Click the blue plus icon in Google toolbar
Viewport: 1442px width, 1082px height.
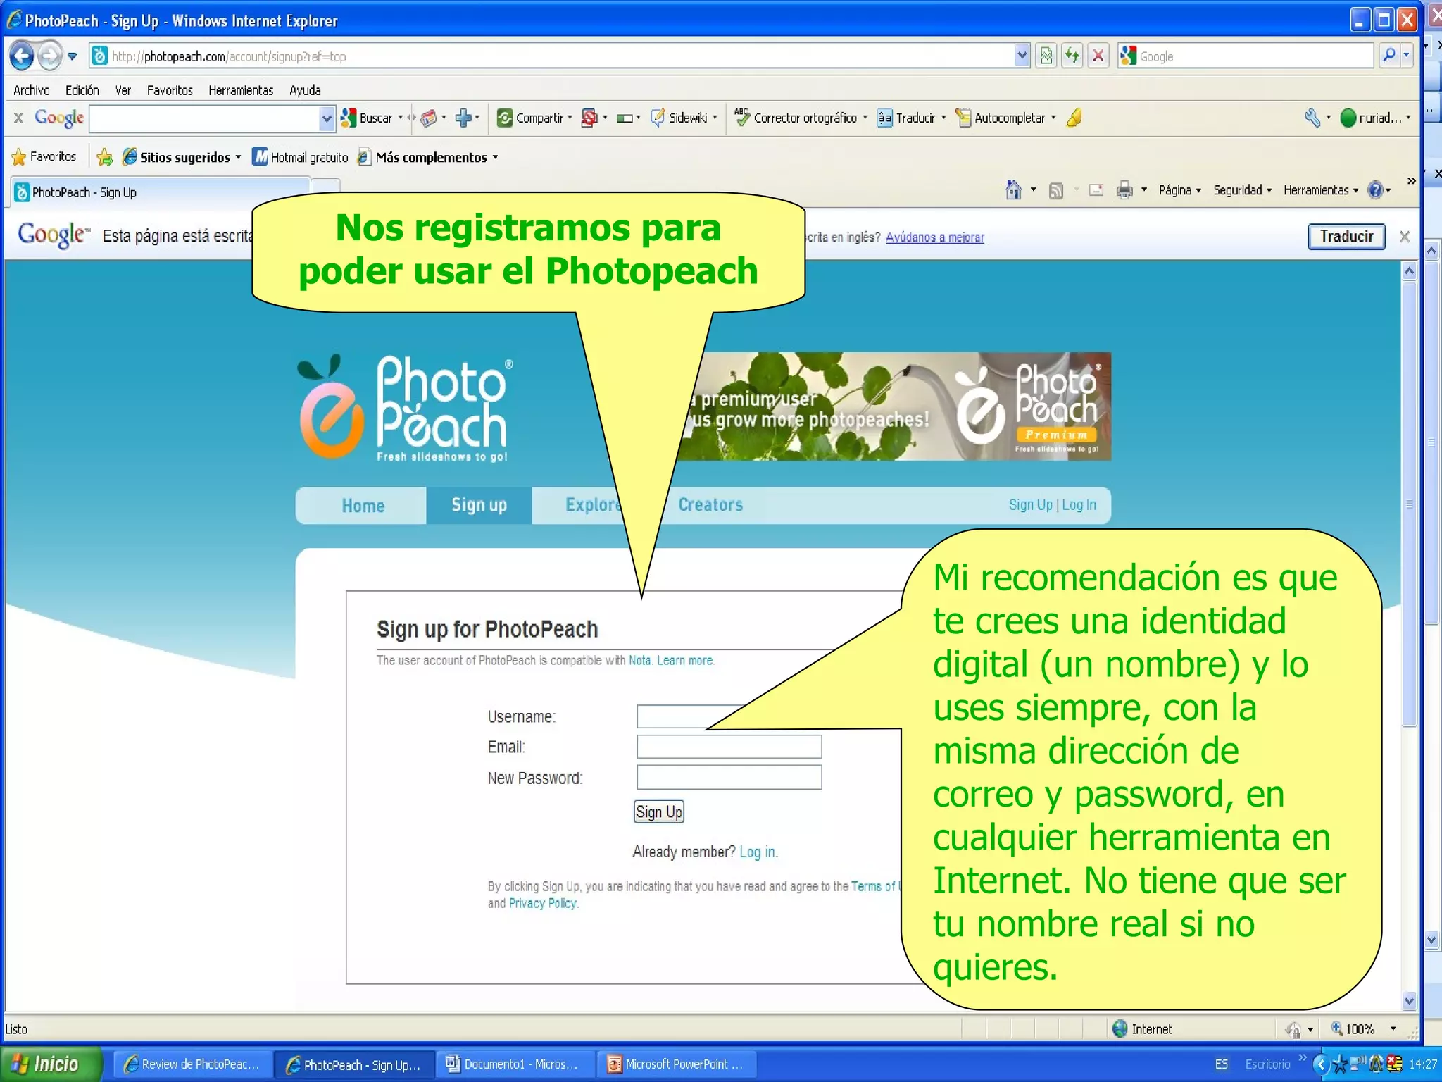pos(463,118)
